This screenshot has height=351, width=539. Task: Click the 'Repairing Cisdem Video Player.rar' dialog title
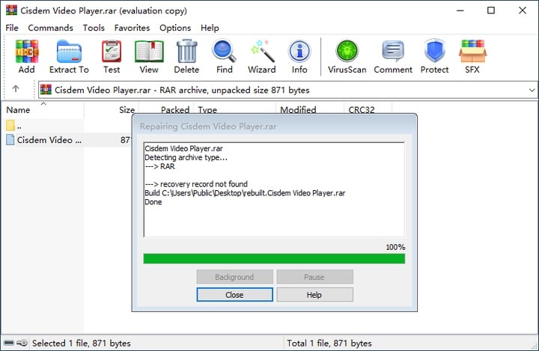click(208, 126)
